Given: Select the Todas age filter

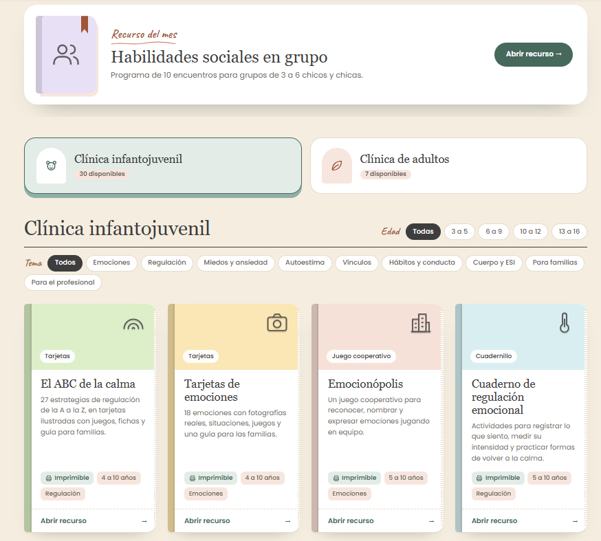Looking at the screenshot, I should tap(423, 232).
